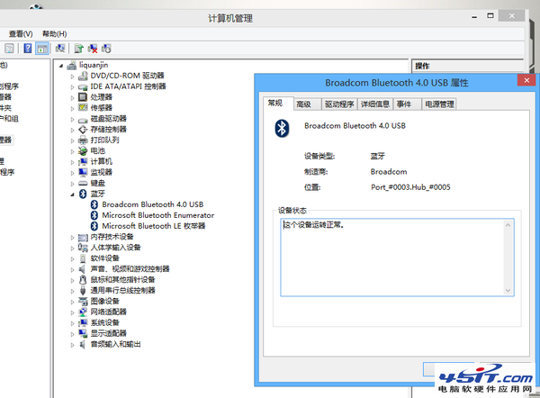540x398 pixels.
Task: Select Microsoft Bluetooth LE 枚举器 device
Action: pos(154,226)
